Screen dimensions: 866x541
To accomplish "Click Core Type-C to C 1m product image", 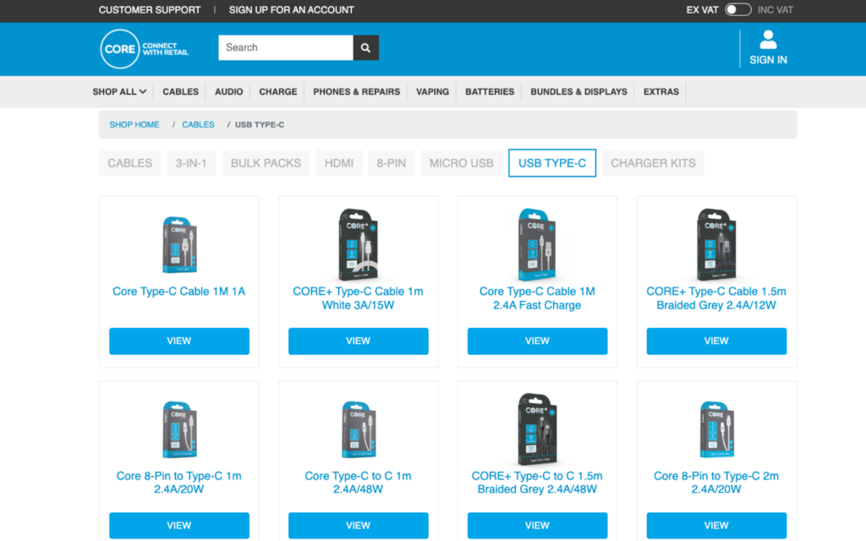I will [359, 429].
